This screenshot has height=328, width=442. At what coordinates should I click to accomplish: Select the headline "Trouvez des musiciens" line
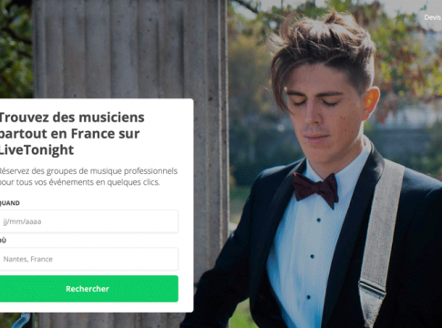coord(72,118)
